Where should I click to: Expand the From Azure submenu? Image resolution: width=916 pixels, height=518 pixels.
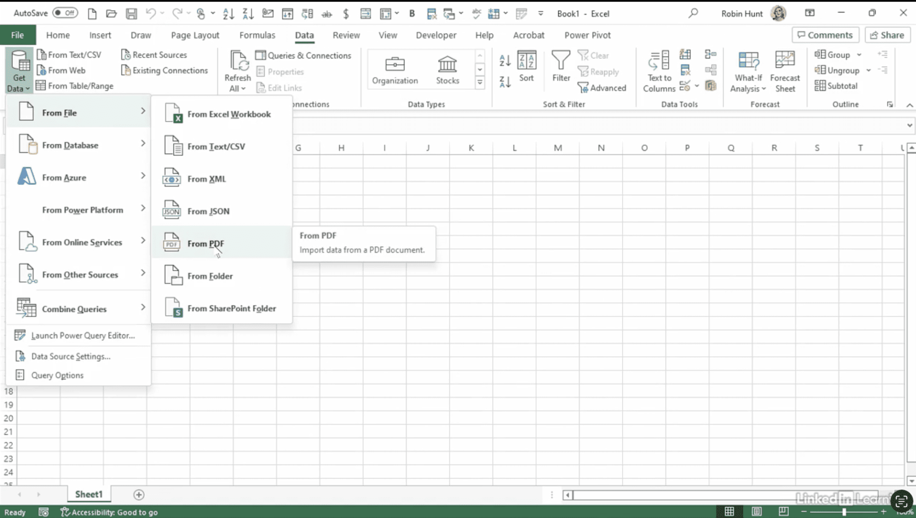tap(78, 177)
